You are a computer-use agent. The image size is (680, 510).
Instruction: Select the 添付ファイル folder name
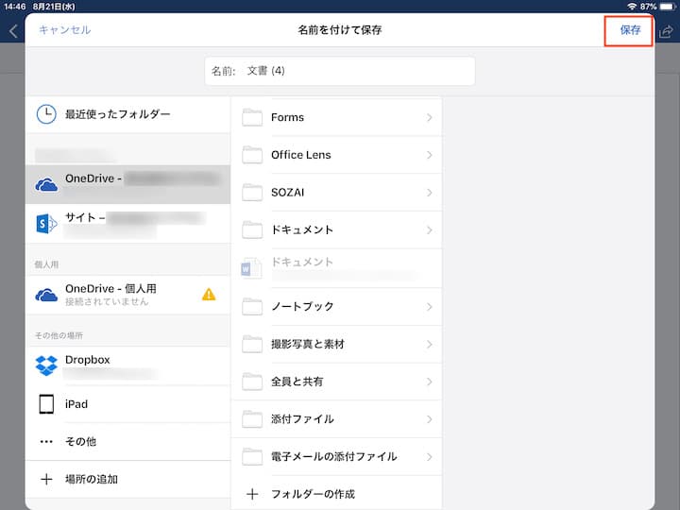302,419
